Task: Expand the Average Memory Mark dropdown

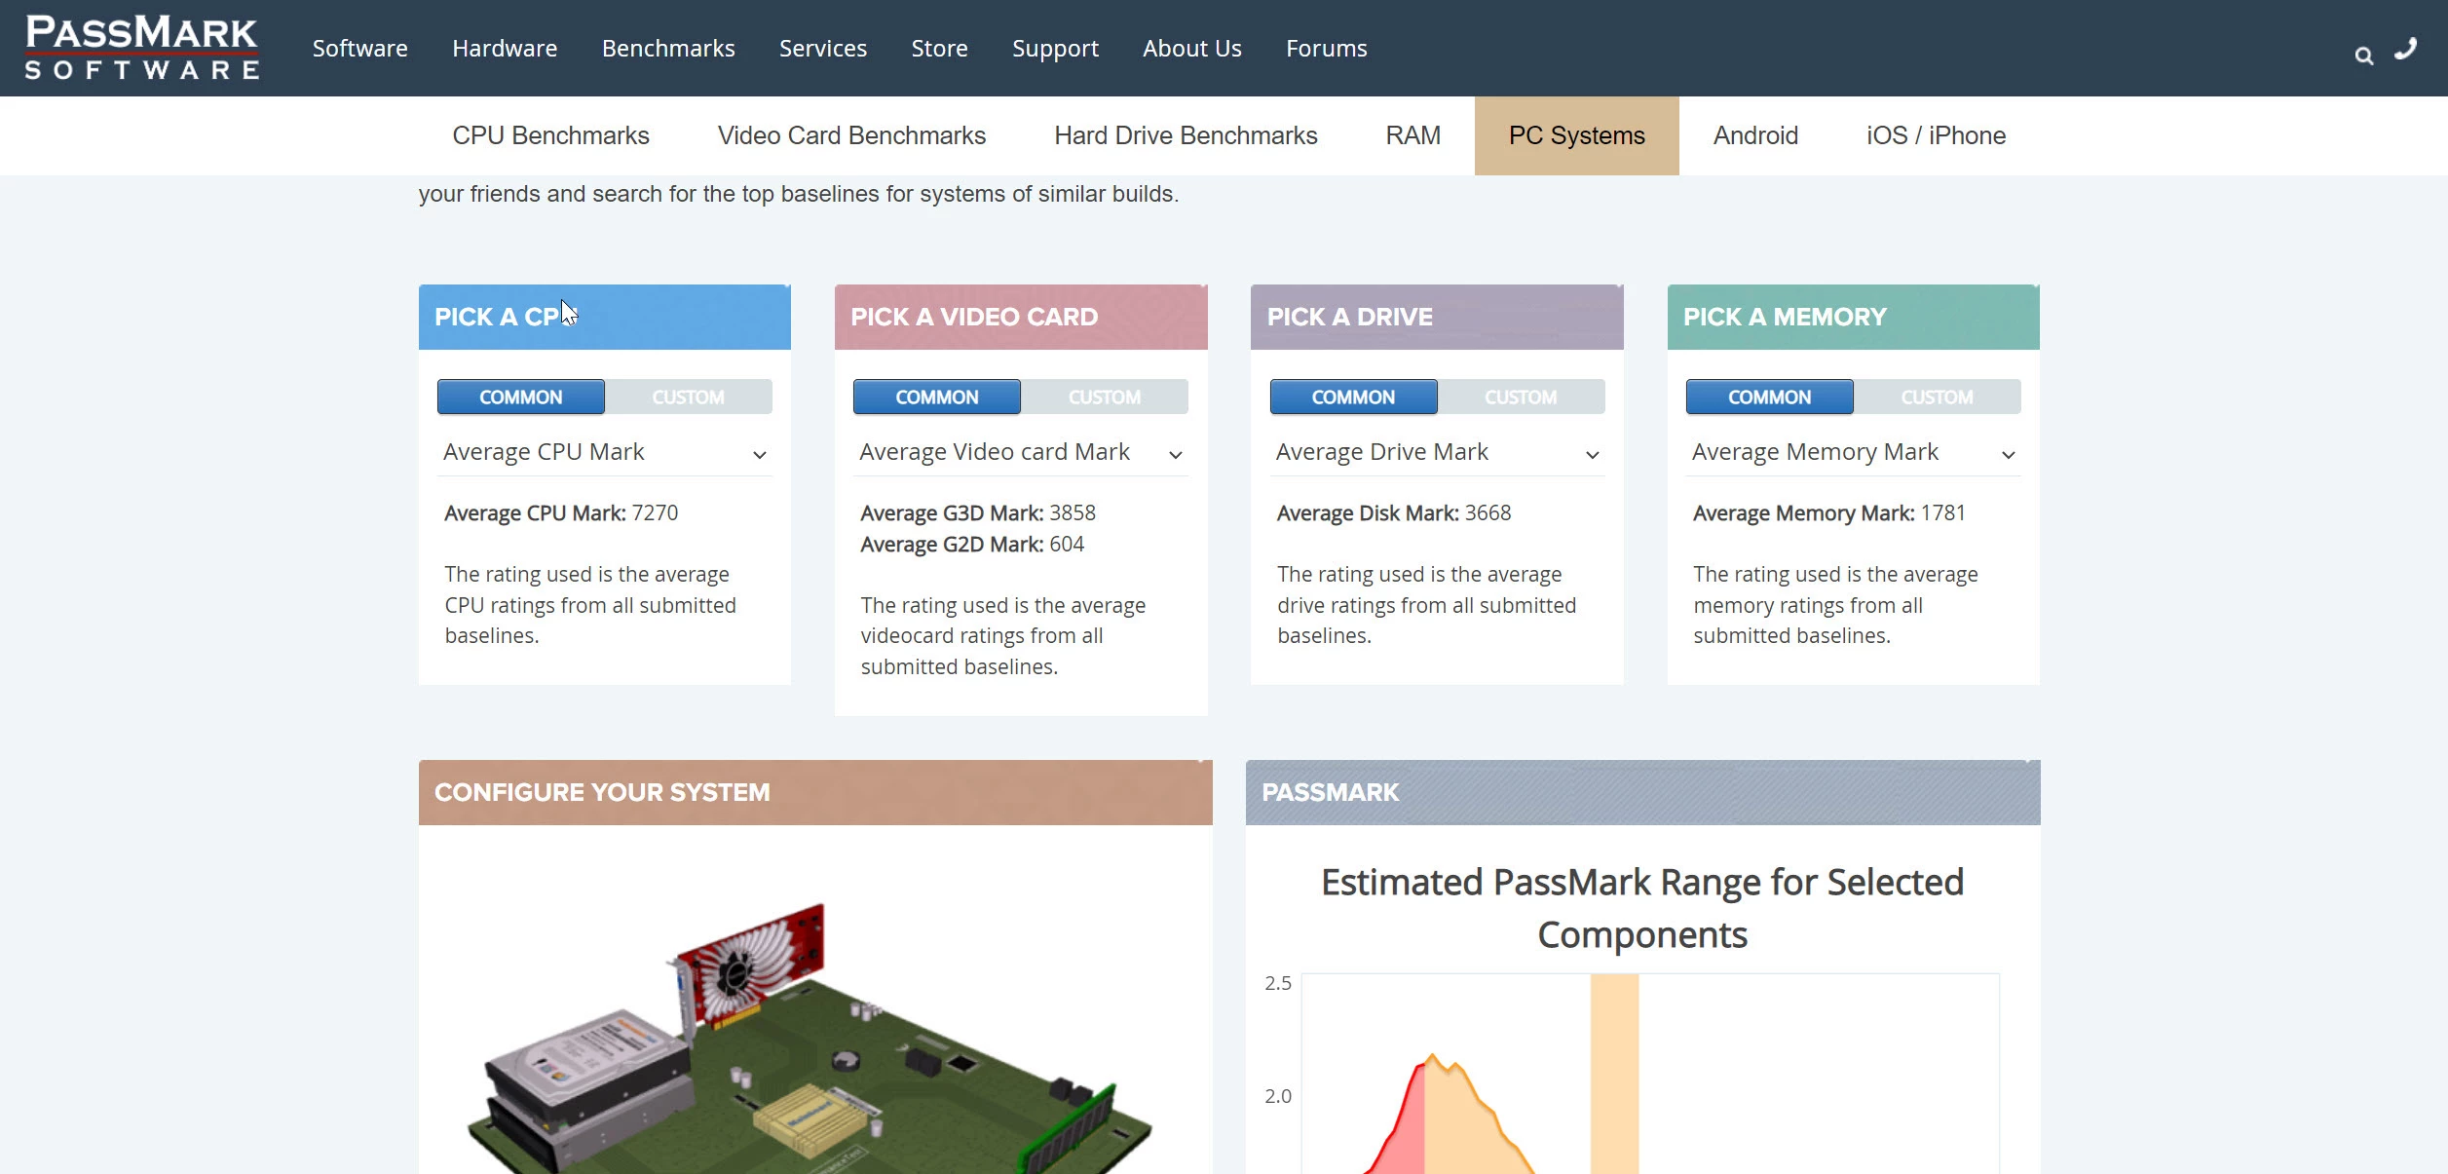Action: tap(1853, 453)
